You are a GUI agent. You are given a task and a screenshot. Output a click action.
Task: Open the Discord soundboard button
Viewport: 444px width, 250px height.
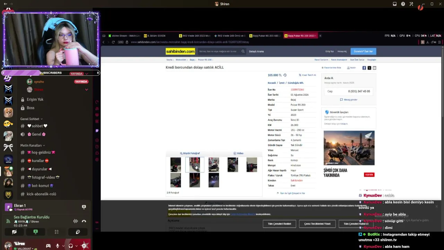pyautogui.click(x=78, y=232)
